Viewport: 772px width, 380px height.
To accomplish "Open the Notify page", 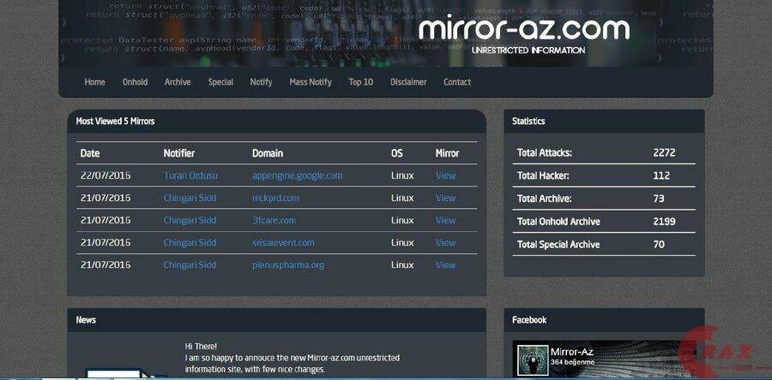I will 261,82.
